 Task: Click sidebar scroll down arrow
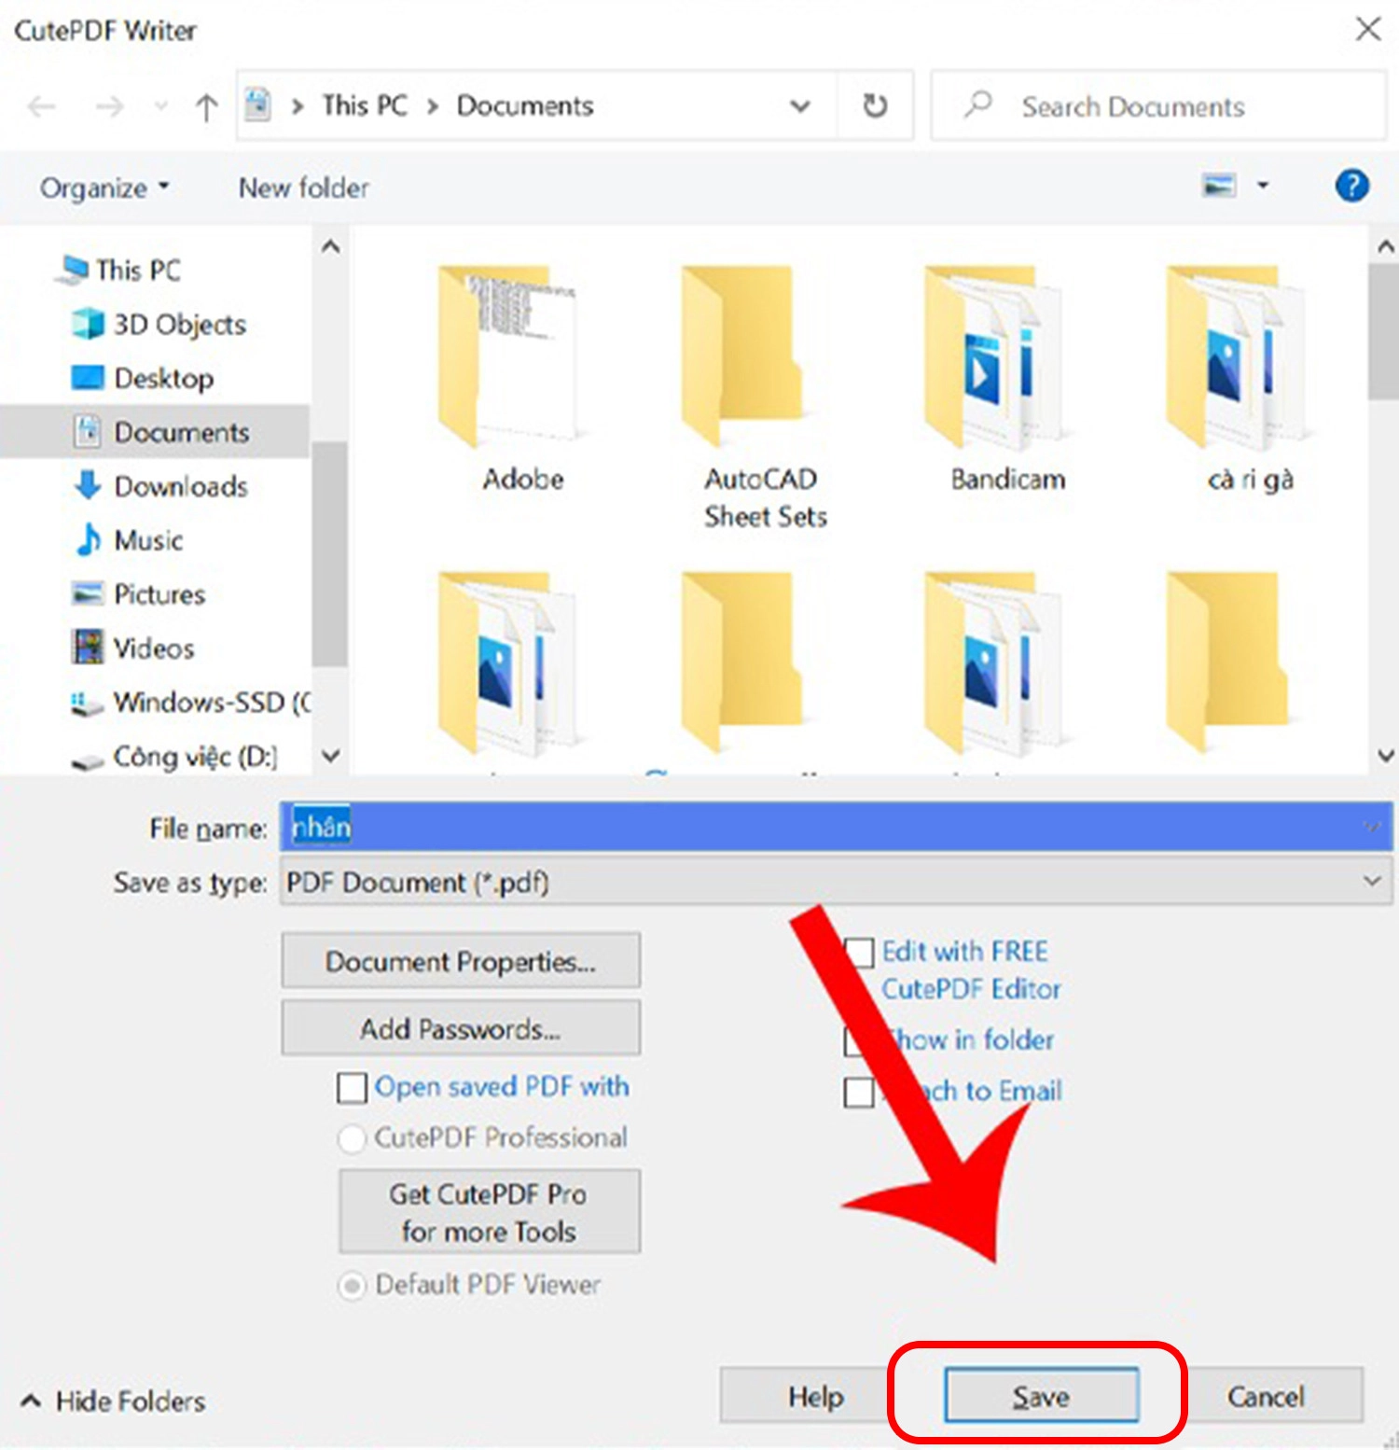[330, 756]
